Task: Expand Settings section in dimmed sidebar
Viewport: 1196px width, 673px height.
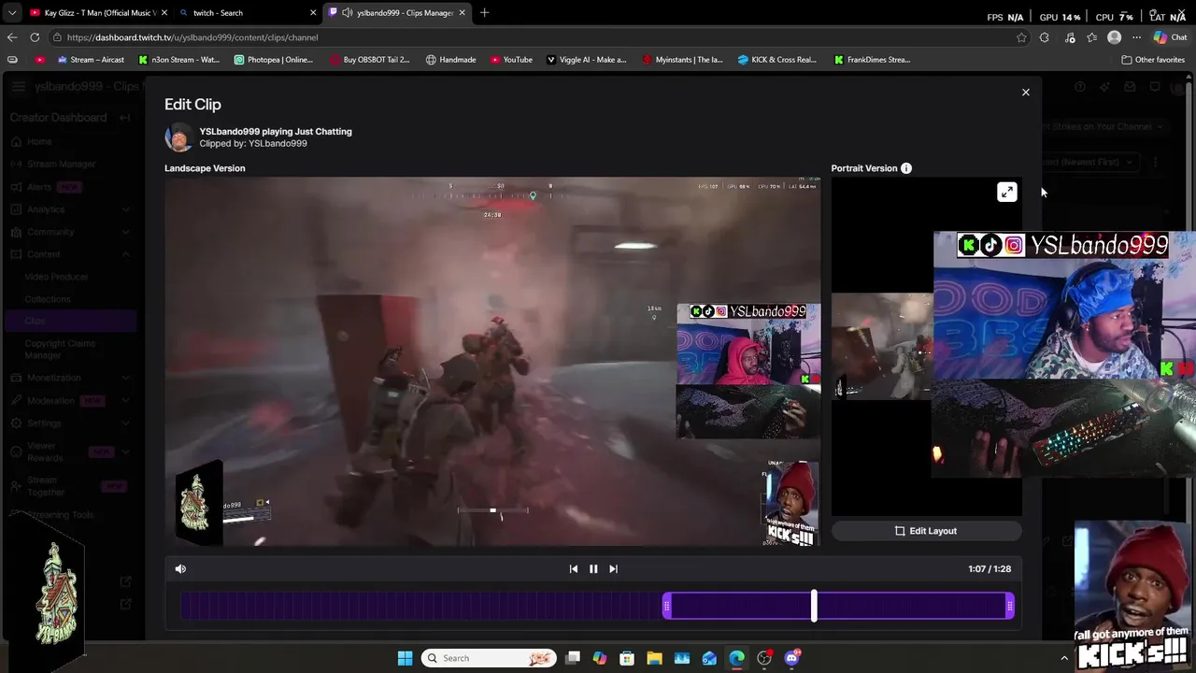Action: [125, 423]
